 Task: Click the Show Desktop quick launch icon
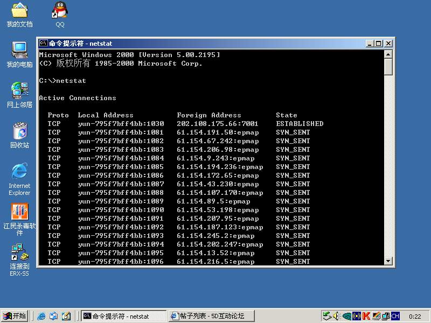(66, 316)
